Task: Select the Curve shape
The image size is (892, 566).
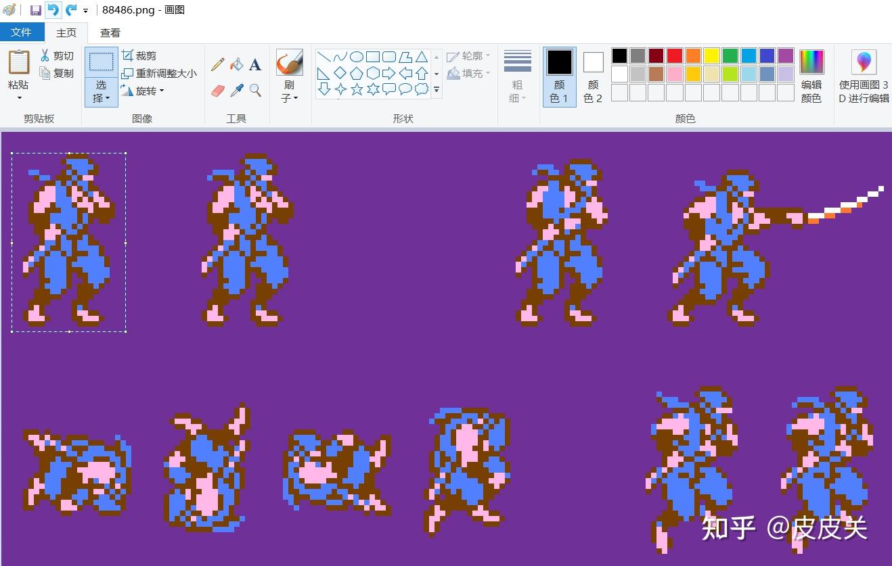Action: click(340, 57)
